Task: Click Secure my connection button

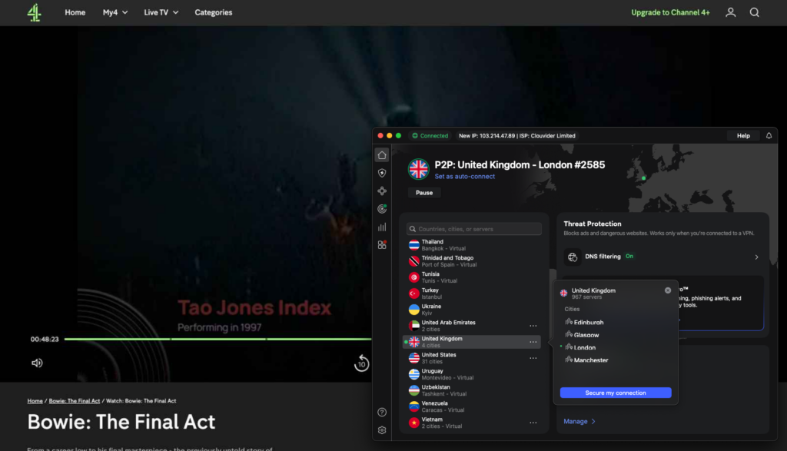Action: click(x=616, y=393)
